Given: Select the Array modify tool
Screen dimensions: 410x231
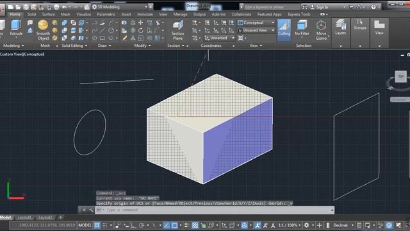Looking at the screenshot, I should (x=157, y=38).
